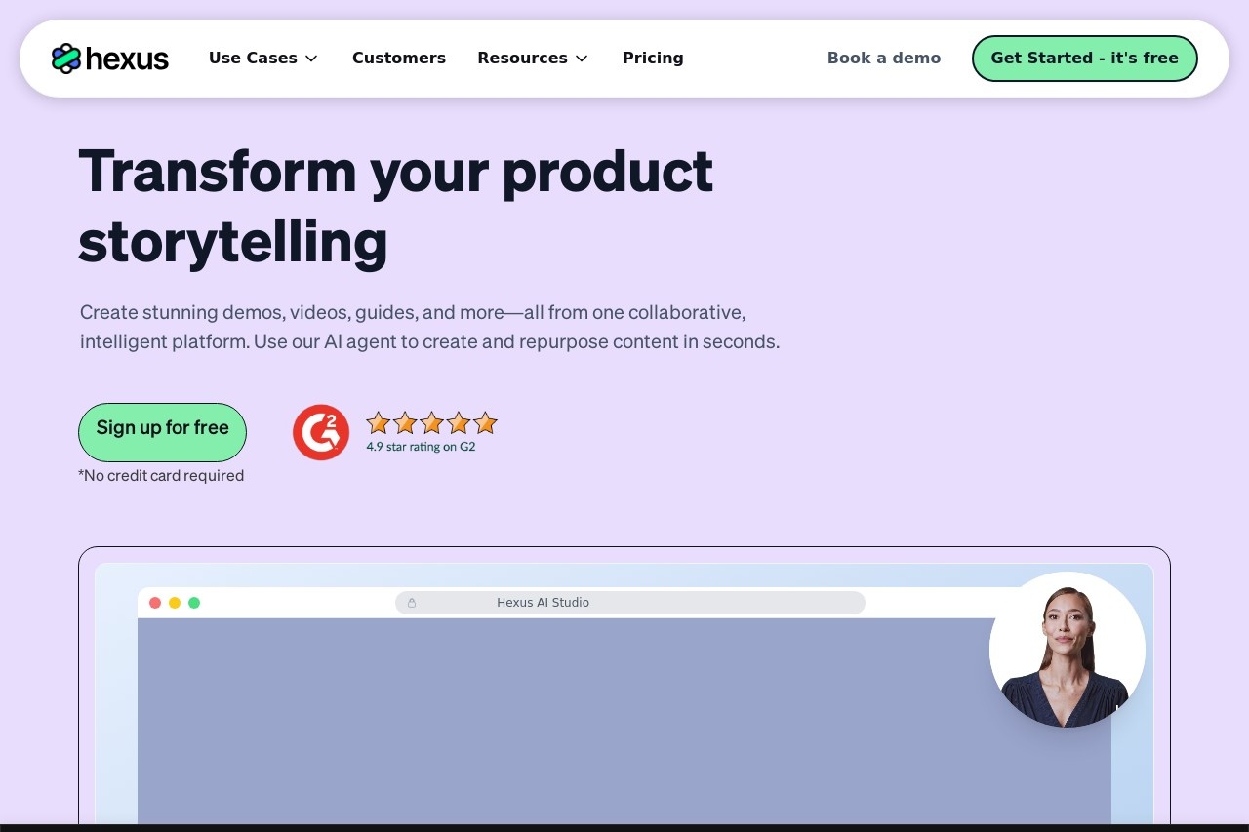The width and height of the screenshot is (1249, 832).
Task: Click the first orange rating star
Action: pos(379,423)
